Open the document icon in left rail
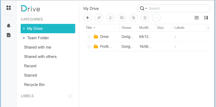 point(9,35)
